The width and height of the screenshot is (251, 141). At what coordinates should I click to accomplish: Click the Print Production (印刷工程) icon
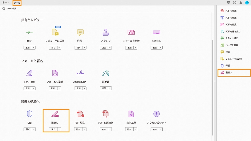[x=131, y=114]
